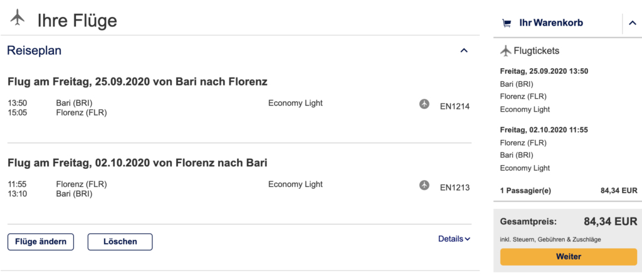The image size is (642, 275).
Task: Collapse the Ihr Warenkorb panel
Action: coord(632,24)
